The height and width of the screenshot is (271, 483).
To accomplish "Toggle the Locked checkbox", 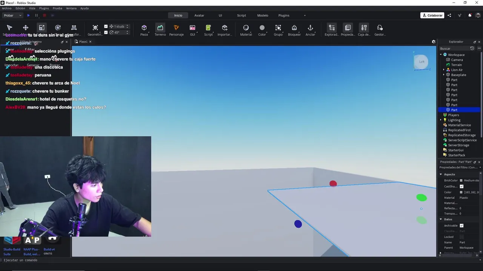I will 461,237.
